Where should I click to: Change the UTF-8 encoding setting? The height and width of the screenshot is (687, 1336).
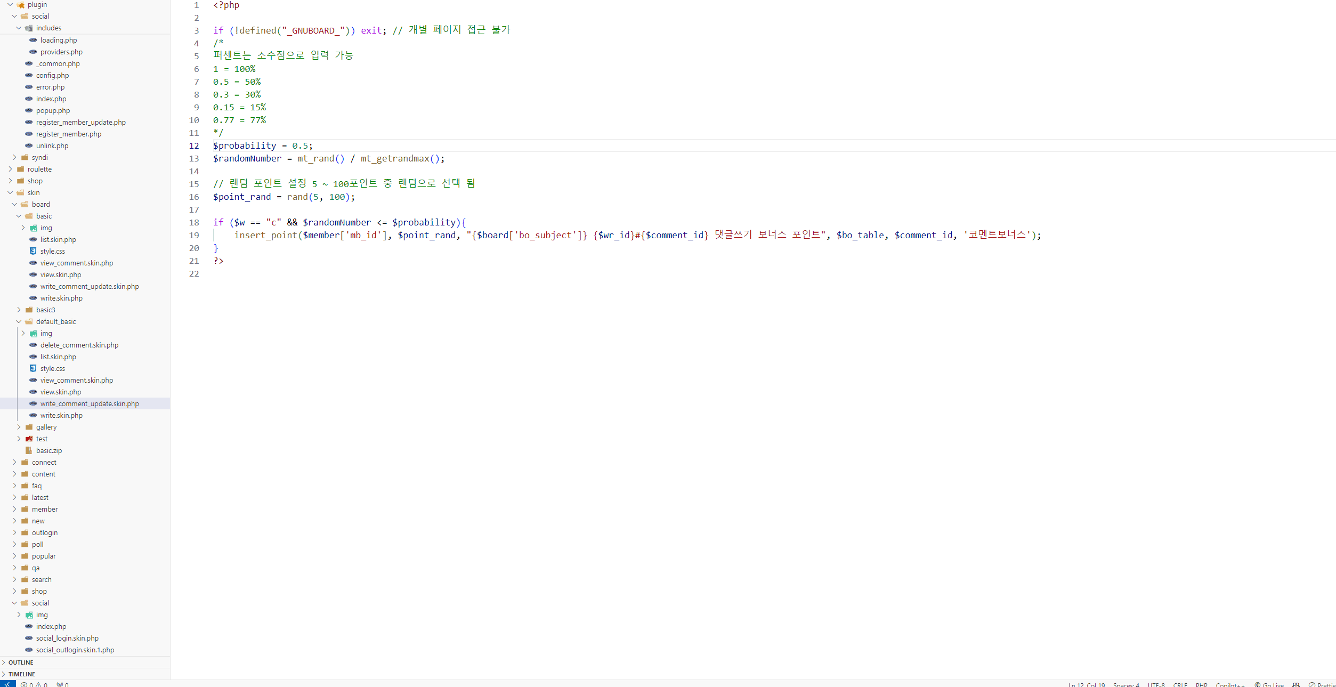pos(1156,684)
